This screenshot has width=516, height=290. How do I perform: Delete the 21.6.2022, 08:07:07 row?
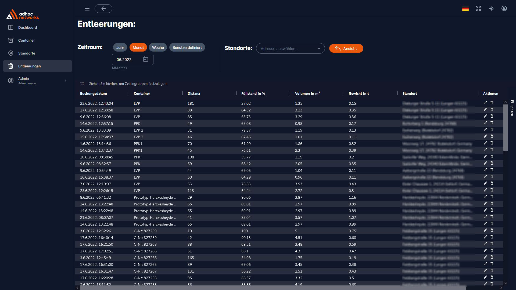[x=492, y=217]
